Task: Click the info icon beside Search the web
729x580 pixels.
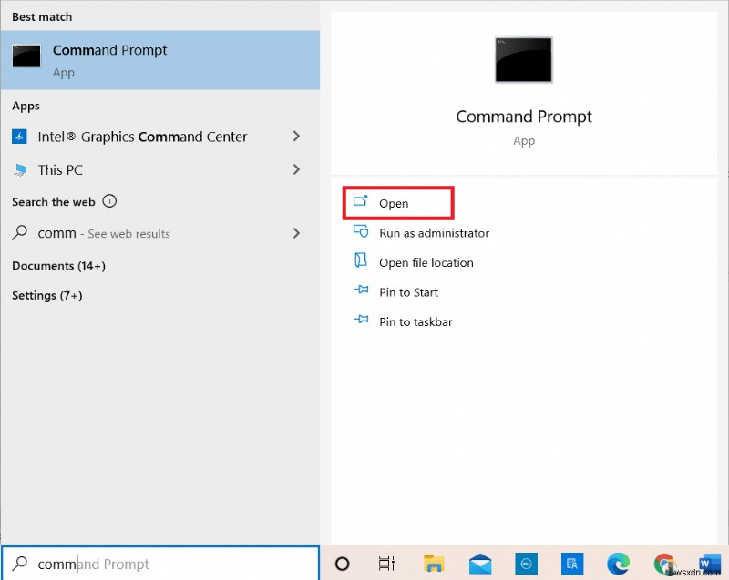Action: click(109, 201)
